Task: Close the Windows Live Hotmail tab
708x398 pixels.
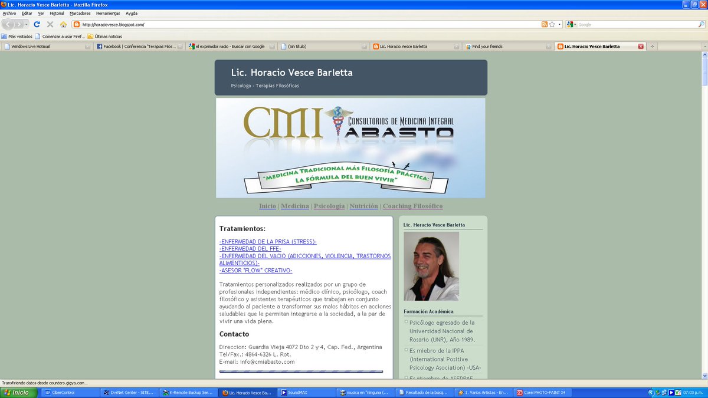Action: (x=87, y=46)
